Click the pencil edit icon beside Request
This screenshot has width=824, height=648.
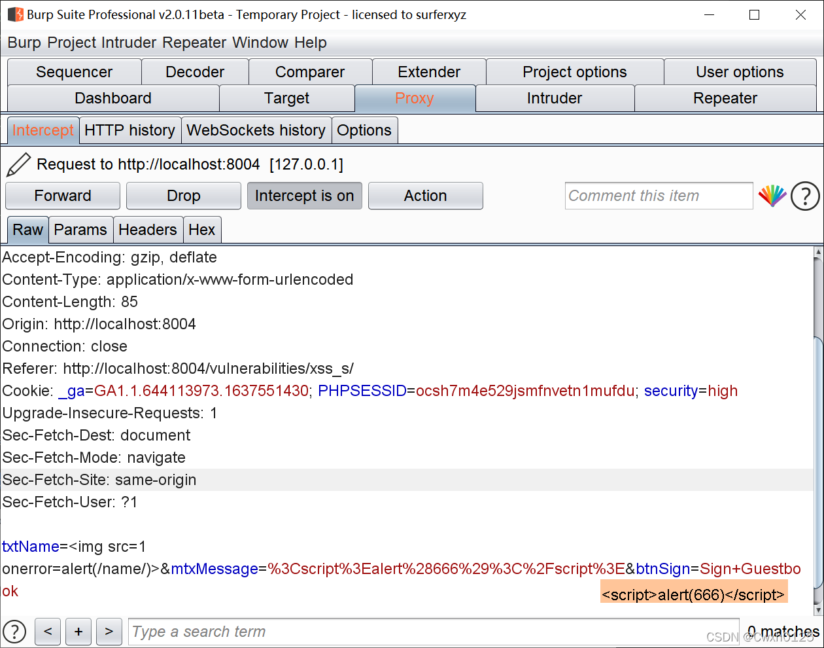[x=18, y=164]
